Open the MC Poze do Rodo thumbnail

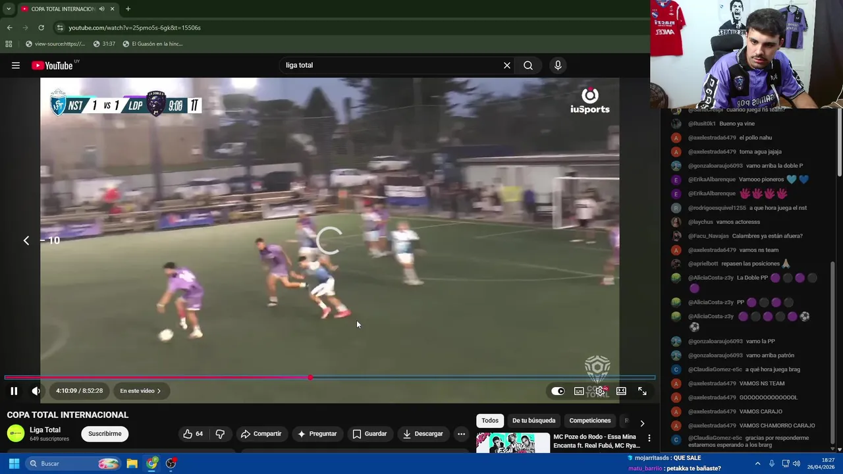click(513, 443)
